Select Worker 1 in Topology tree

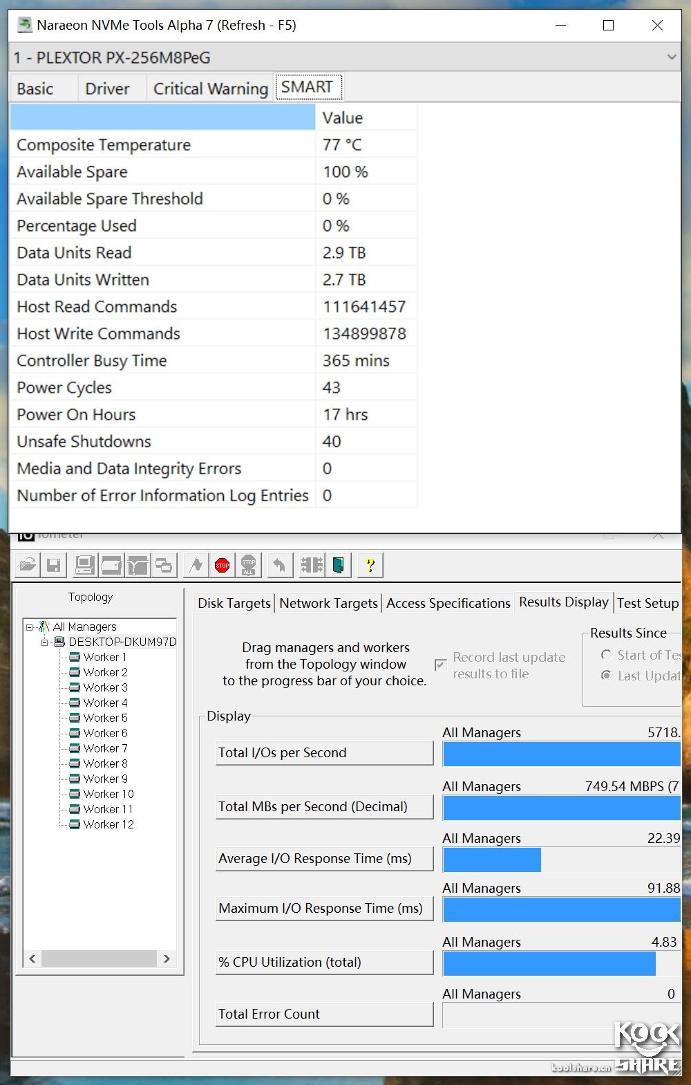105,657
